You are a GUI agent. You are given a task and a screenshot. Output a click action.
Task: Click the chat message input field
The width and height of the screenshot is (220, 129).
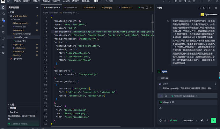(x=187, y=110)
